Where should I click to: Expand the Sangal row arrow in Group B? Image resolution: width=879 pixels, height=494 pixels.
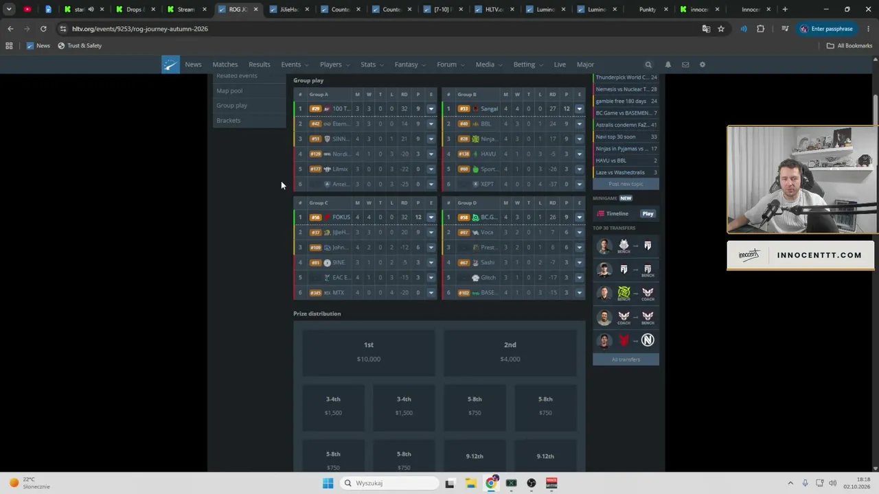click(579, 108)
